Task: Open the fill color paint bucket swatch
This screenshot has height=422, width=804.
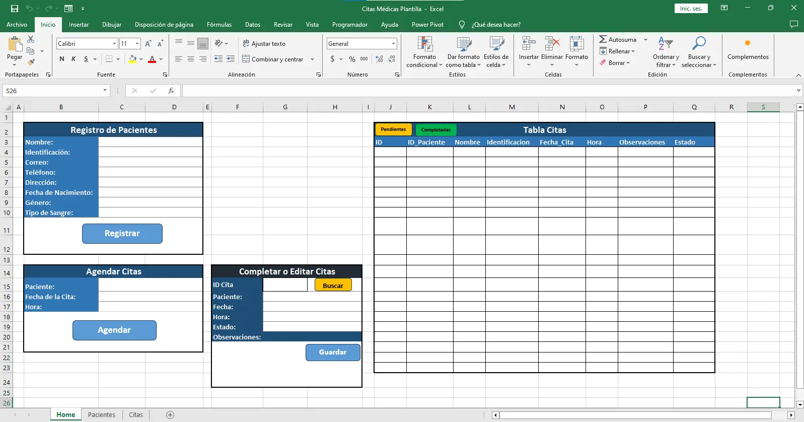Action: (132, 59)
